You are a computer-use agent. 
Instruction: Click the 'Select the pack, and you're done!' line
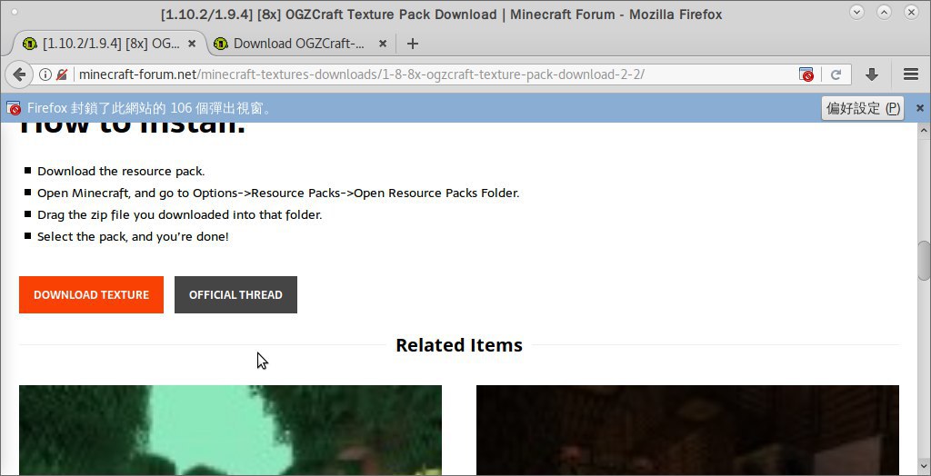(x=133, y=237)
